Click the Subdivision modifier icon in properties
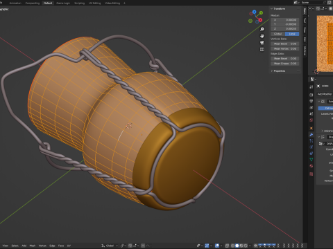 323,102
